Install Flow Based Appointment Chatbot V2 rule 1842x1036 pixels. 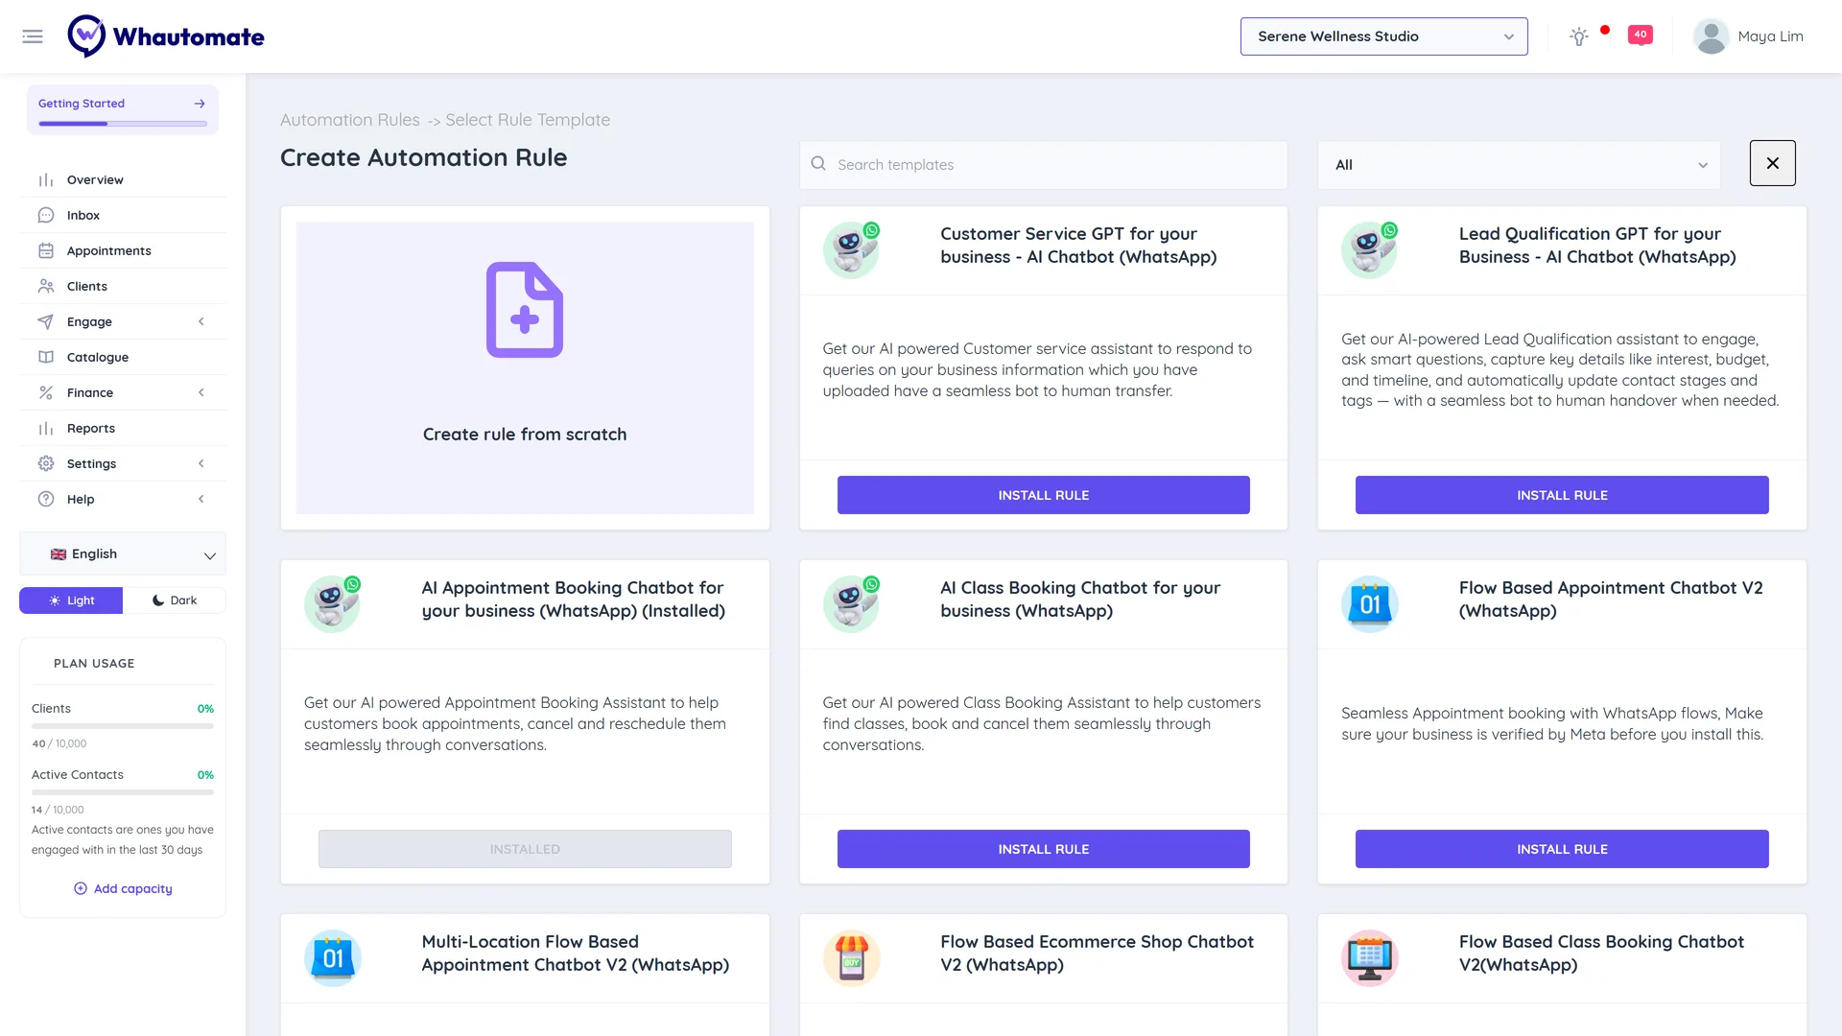click(x=1562, y=849)
